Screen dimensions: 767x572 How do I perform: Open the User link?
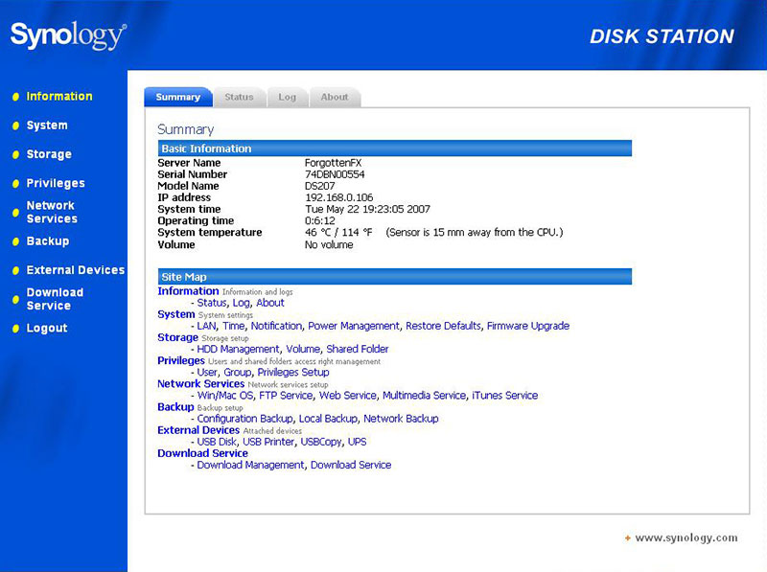click(x=207, y=372)
